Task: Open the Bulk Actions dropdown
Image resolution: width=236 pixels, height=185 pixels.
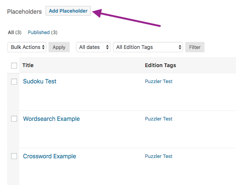Action: tap(27, 47)
